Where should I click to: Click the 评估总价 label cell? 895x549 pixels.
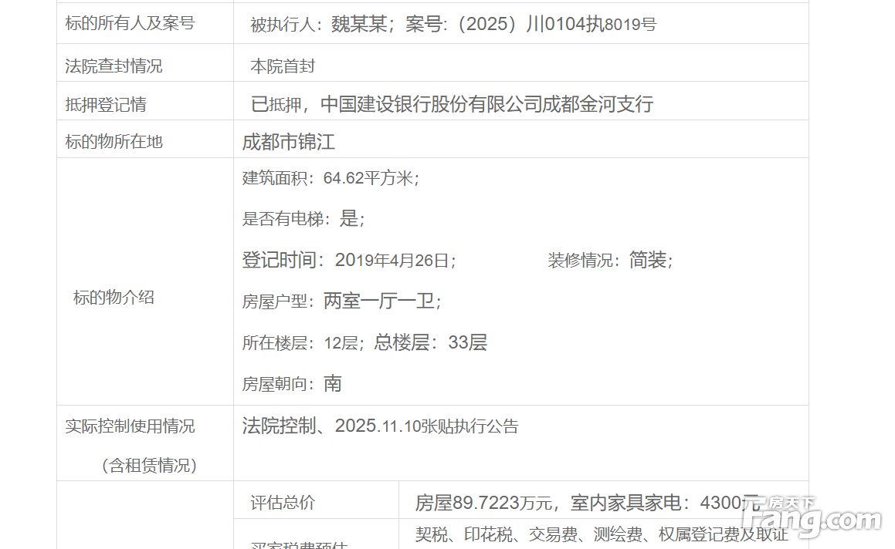pos(283,503)
